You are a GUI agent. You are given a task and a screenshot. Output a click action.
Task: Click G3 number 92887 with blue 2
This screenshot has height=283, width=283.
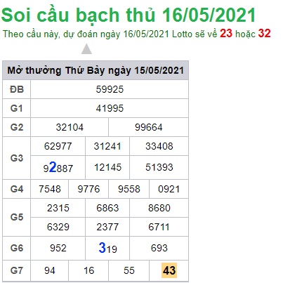click(x=58, y=167)
